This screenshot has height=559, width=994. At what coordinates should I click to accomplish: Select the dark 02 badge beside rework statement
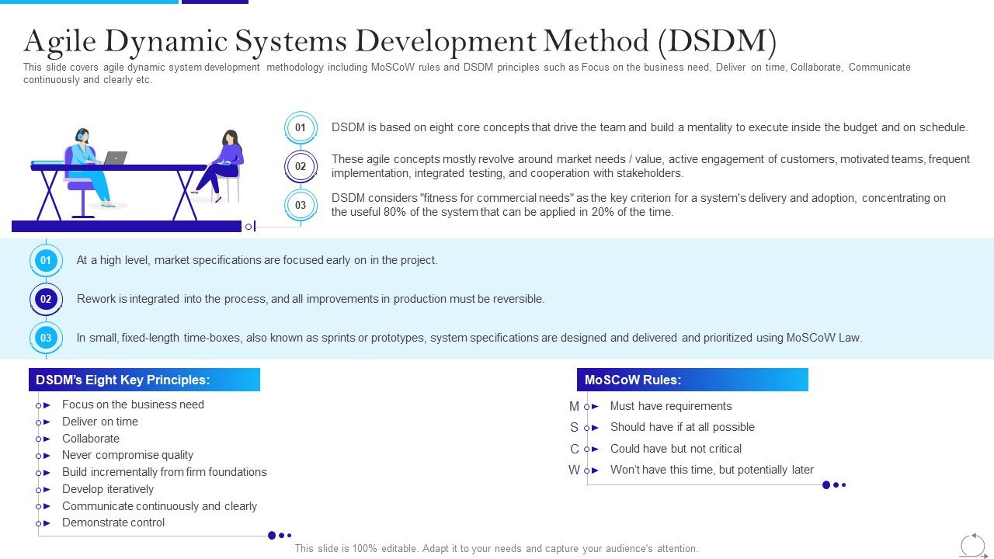[46, 299]
